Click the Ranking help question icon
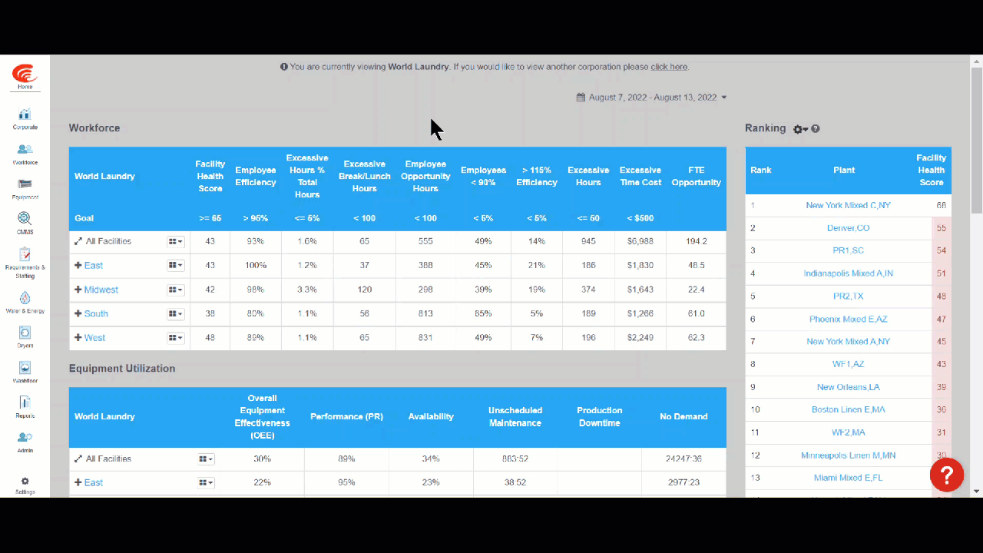This screenshot has height=553, width=983. pyautogui.click(x=816, y=129)
